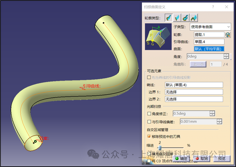This screenshot has width=236, height=167.
Task: Click the profile extract icon beside 提取.1
Action: click(228, 35)
